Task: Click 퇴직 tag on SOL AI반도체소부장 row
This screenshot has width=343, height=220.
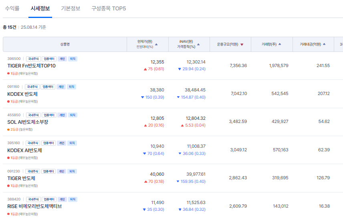Action: pyautogui.click(x=73, y=115)
